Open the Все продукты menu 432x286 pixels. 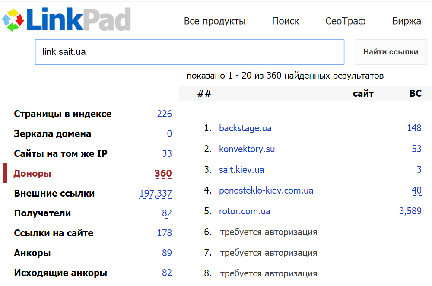215,21
